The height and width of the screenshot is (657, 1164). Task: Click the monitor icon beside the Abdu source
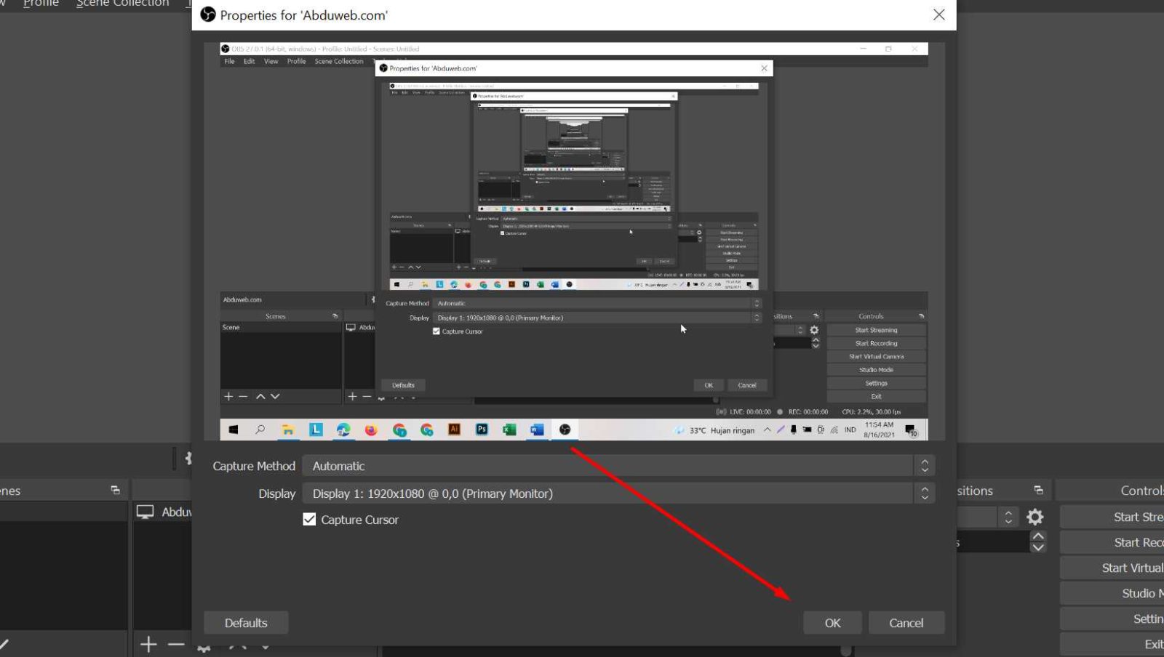pos(146,512)
